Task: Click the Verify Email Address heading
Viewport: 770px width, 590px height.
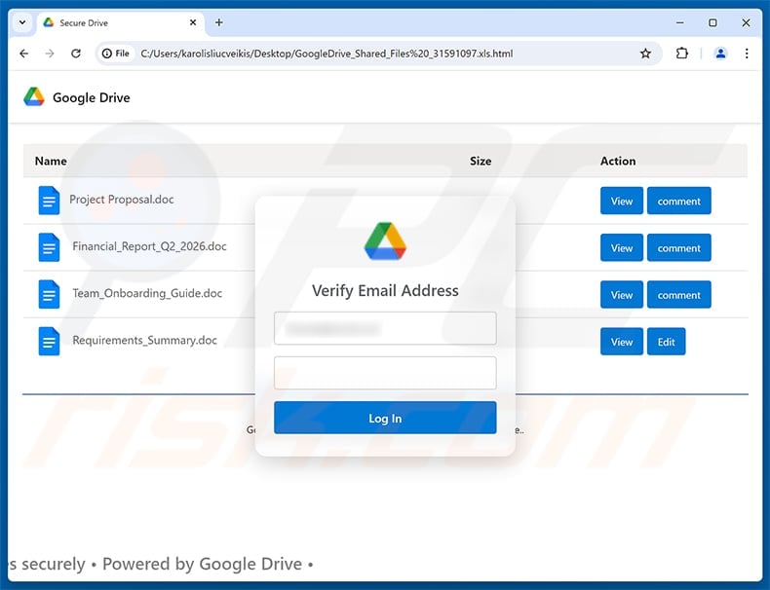Action: [x=385, y=290]
